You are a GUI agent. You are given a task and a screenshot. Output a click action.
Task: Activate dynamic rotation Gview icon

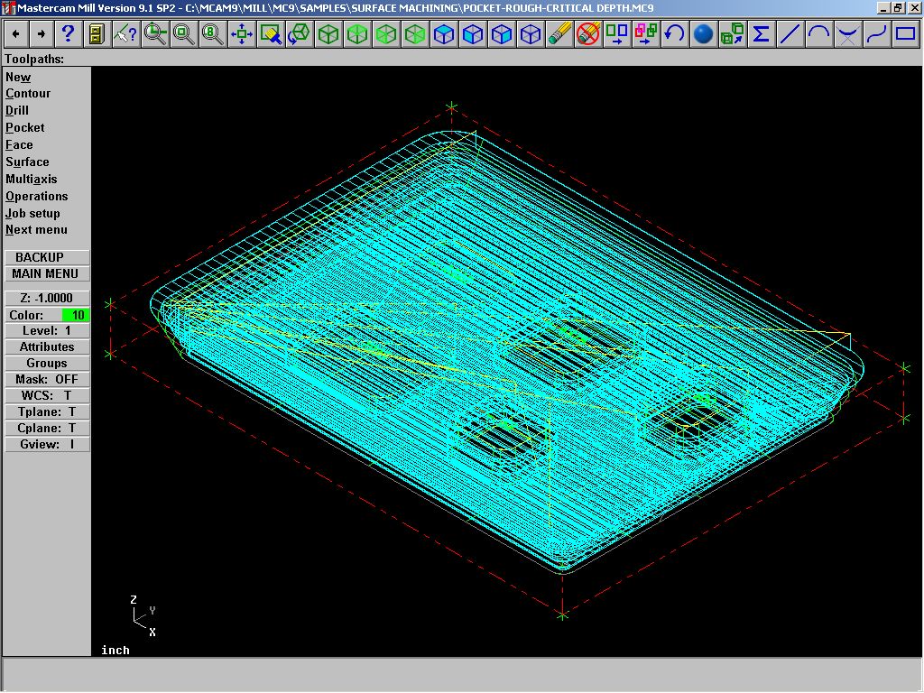(300, 33)
